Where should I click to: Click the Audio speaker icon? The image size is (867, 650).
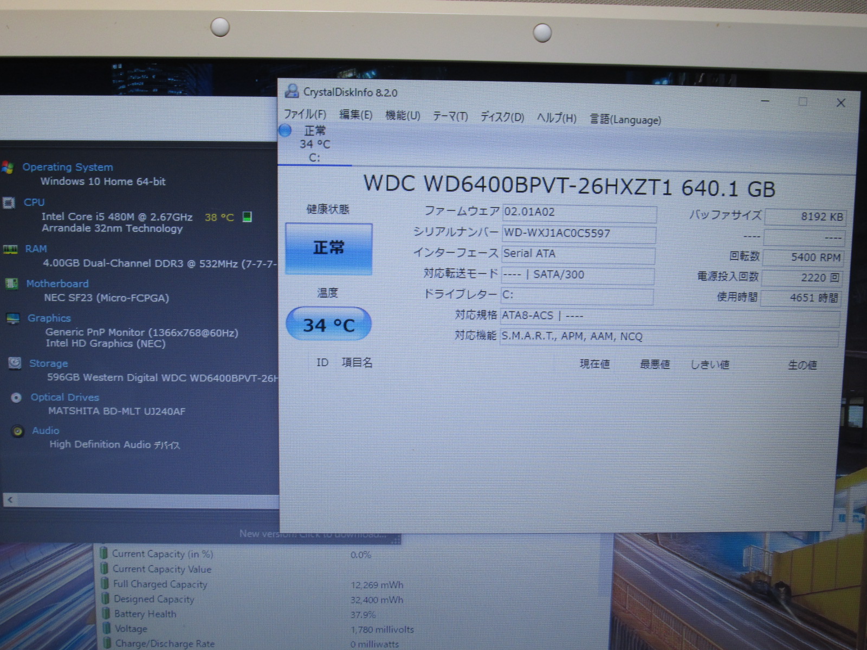pyautogui.click(x=18, y=431)
